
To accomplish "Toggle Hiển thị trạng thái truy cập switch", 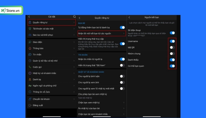I will (x=122, y=44).
